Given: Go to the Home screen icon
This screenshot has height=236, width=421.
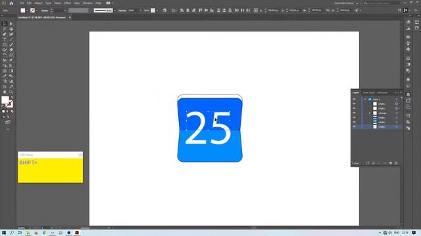Looking at the screenshot, I should pyautogui.click(x=11, y=3).
